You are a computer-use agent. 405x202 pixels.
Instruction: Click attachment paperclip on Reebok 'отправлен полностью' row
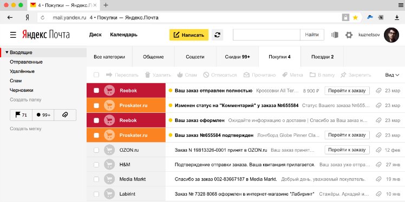pyautogui.click(x=378, y=91)
